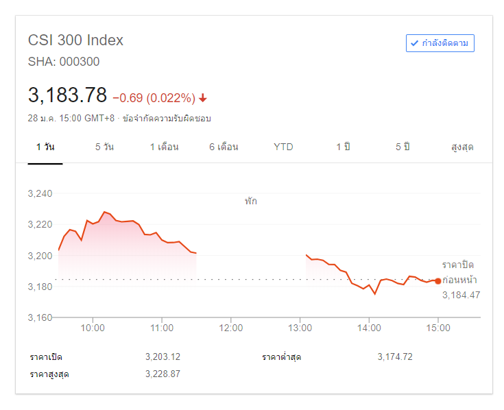Image resolution: width=504 pixels, height=410 pixels.
Task: Toggle the กำลังติดตาม follow button
Action: click(x=440, y=43)
